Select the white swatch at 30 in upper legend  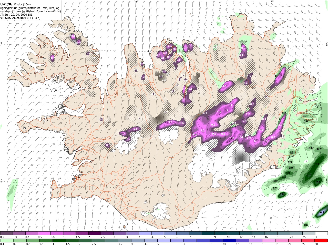321,233
